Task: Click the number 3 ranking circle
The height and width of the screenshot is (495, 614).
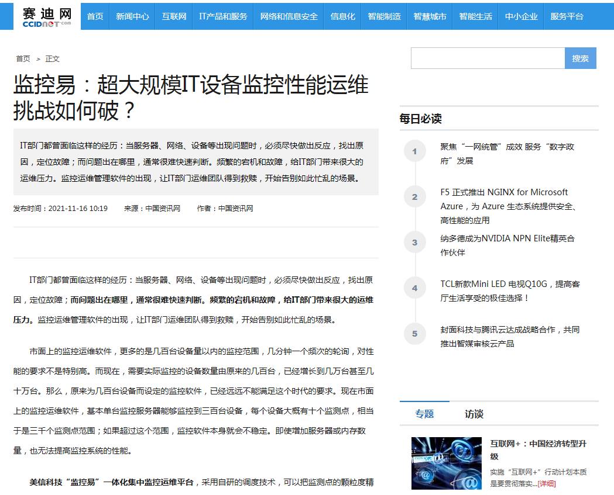Action: pyautogui.click(x=414, y=243)
